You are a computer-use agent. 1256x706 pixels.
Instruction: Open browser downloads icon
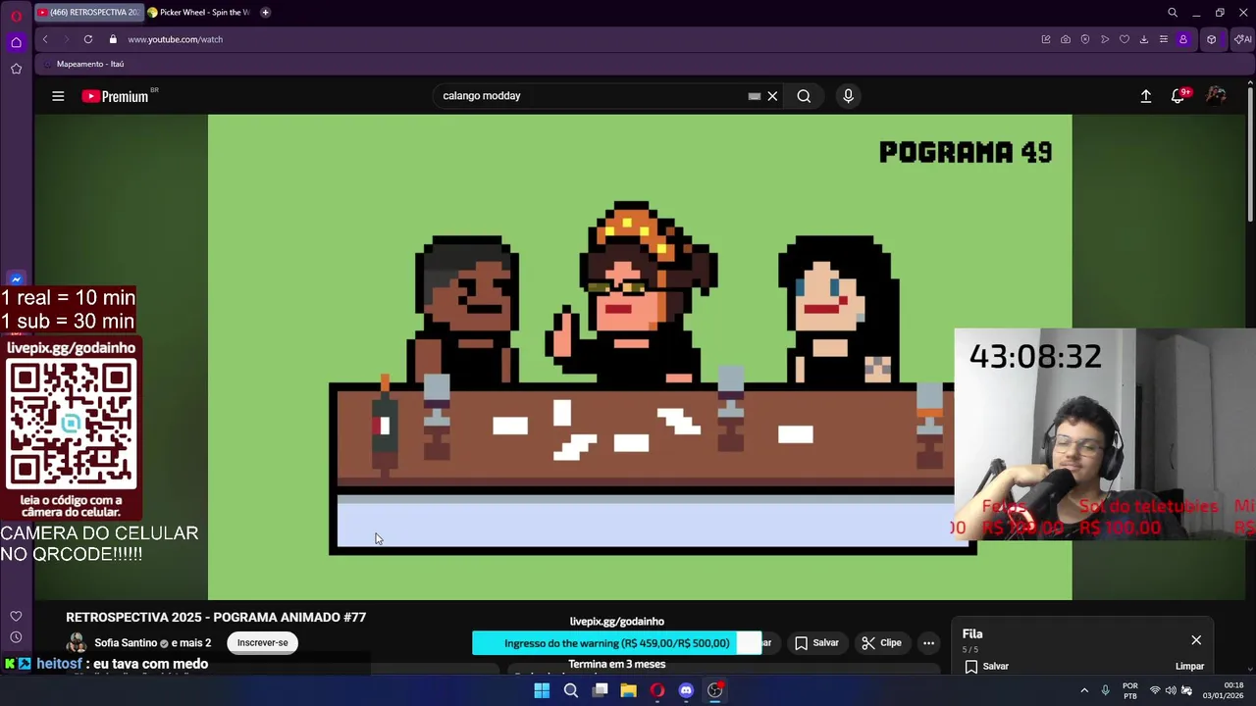coord(1144,39)
